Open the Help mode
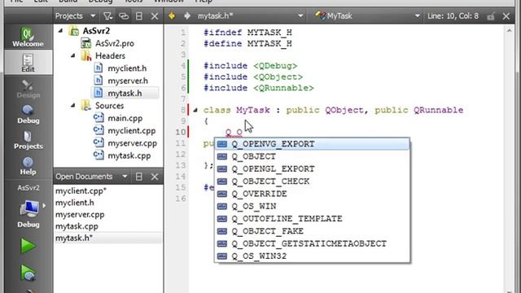The height and width of the screenshot is (293, 521). click(28, 165)
